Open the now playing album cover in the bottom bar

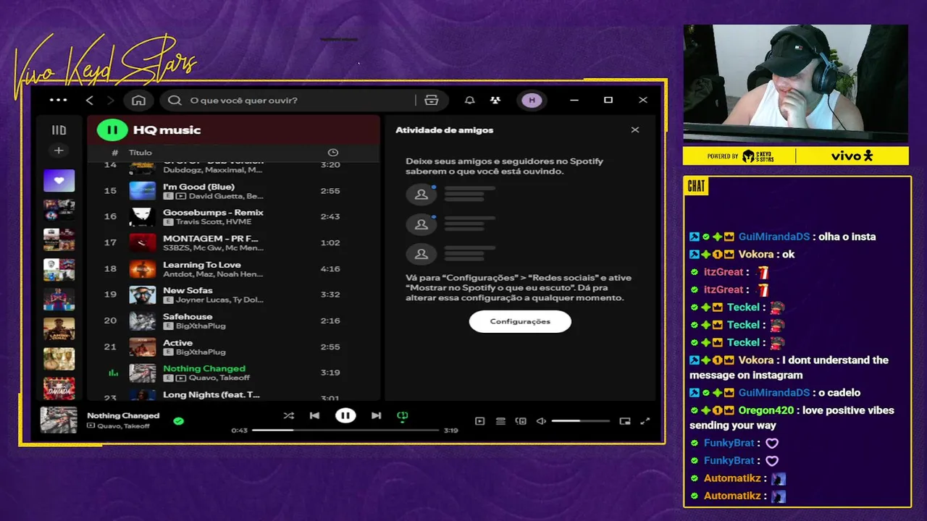tap(59, 420)
